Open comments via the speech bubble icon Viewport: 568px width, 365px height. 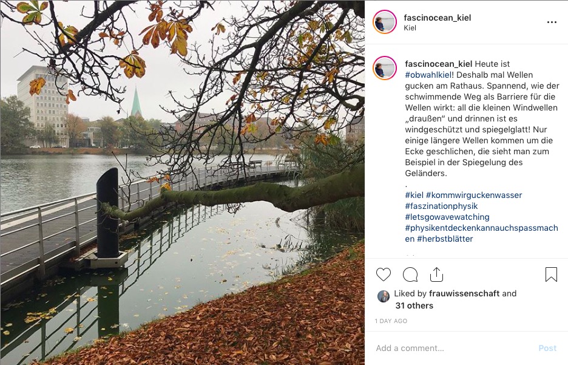(410, 275)
